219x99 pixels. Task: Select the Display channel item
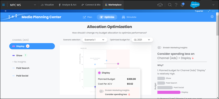pyautogui.click(x=32, y=46)
